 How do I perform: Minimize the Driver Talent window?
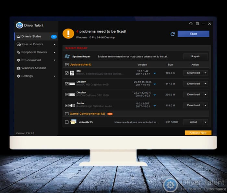pyautogui.click(x=203, y=24)
